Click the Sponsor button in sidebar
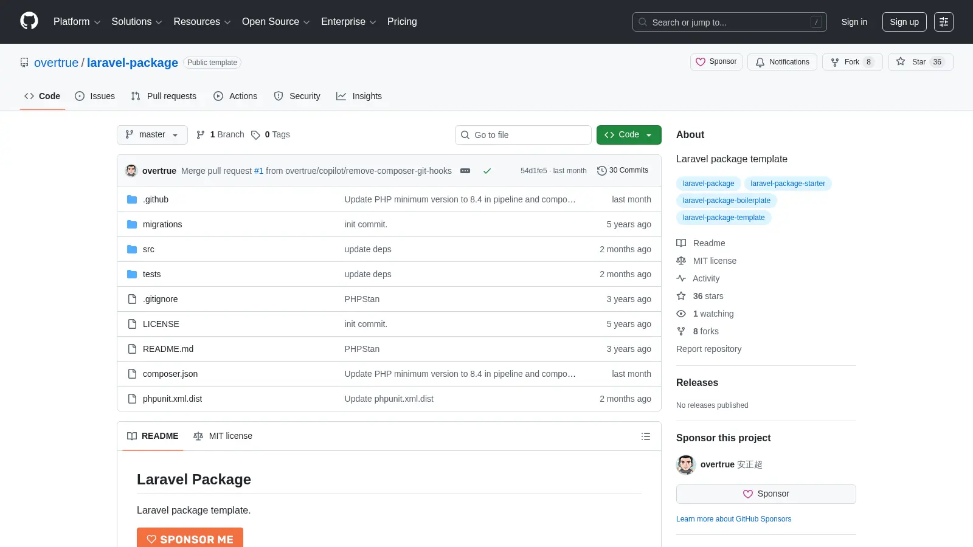This screenshot has width=973, height=547. [766, 494]
